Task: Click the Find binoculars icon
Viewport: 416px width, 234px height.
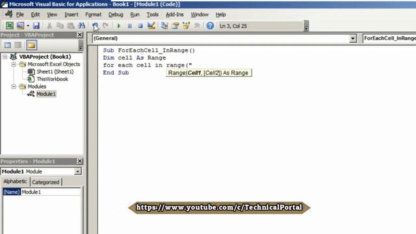Action: [81, 26]
